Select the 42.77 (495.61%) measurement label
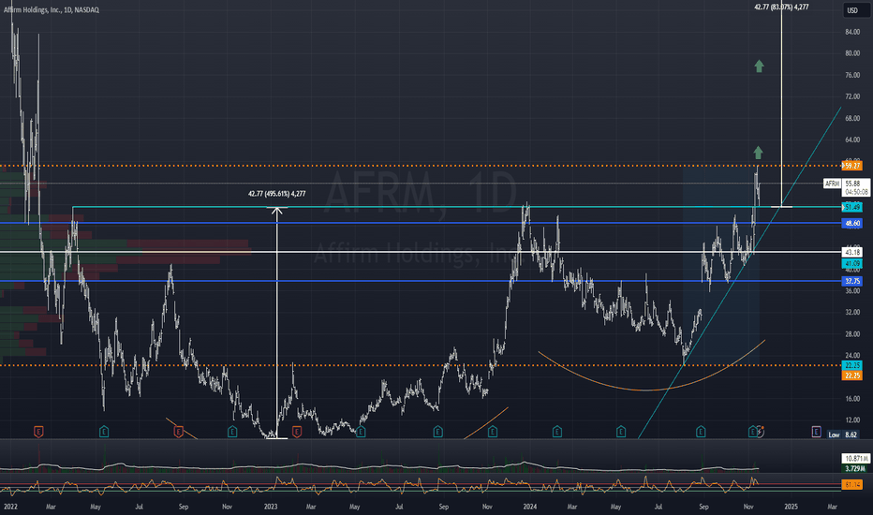Viewport: 873px width, 515px height. 276,194
